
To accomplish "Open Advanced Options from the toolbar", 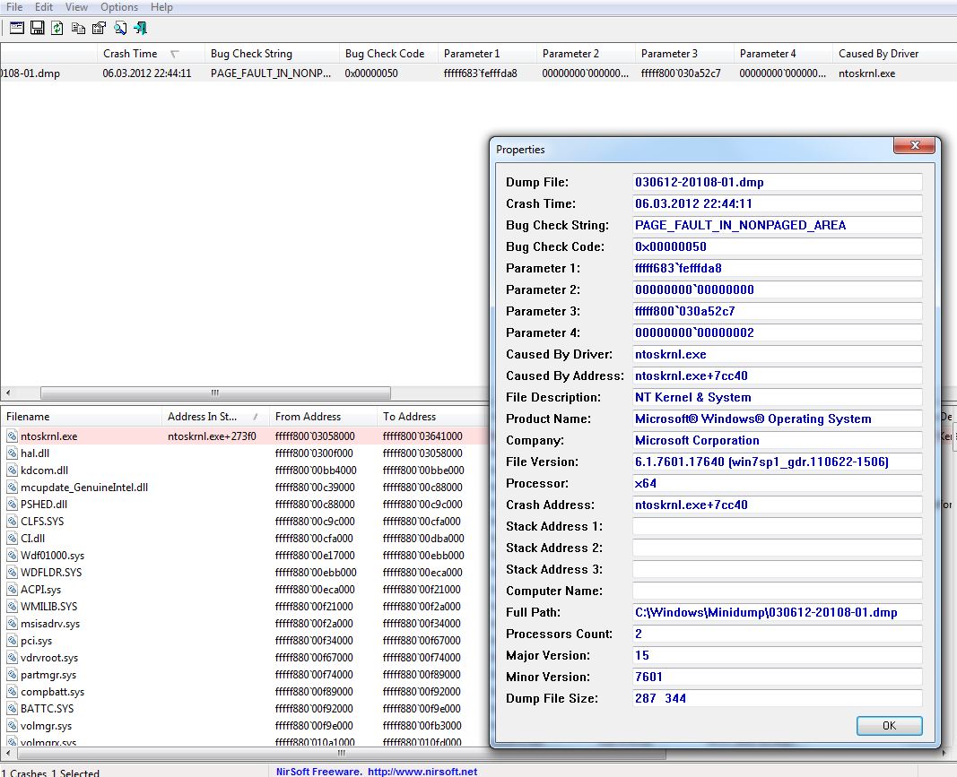I will (x=17, y=28).
